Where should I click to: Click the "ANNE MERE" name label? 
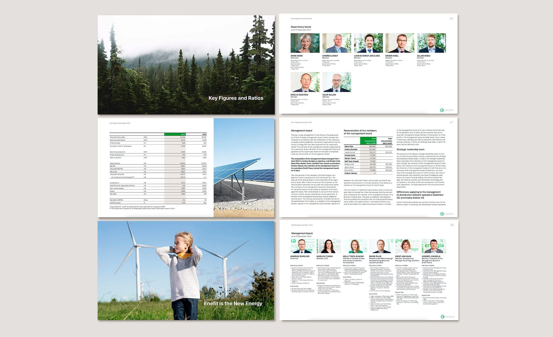297,56
